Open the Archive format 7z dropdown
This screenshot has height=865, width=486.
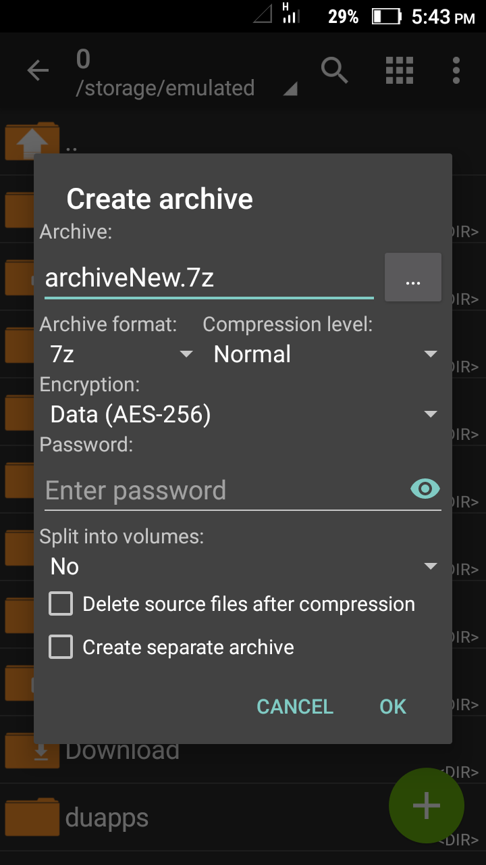(120, 354)
